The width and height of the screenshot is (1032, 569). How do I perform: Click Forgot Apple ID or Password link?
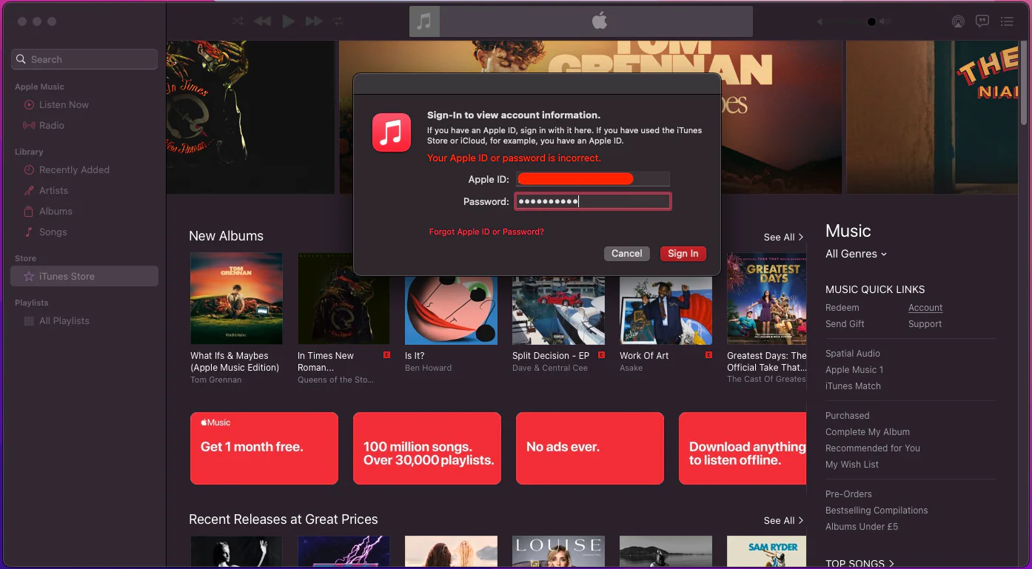click(486, 232)
